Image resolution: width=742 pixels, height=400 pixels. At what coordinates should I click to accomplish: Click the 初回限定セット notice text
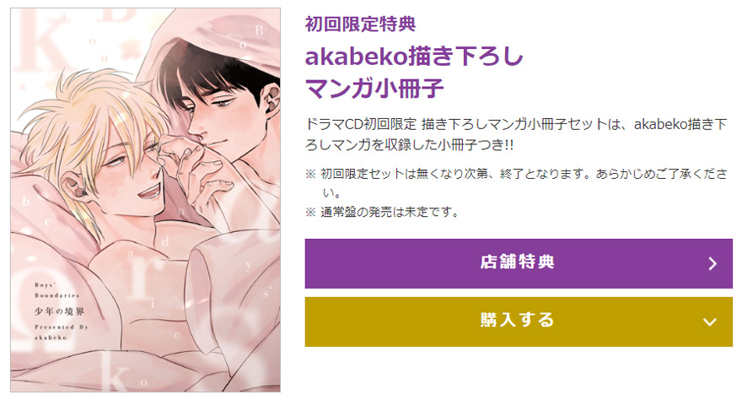[x=524, y=183]
